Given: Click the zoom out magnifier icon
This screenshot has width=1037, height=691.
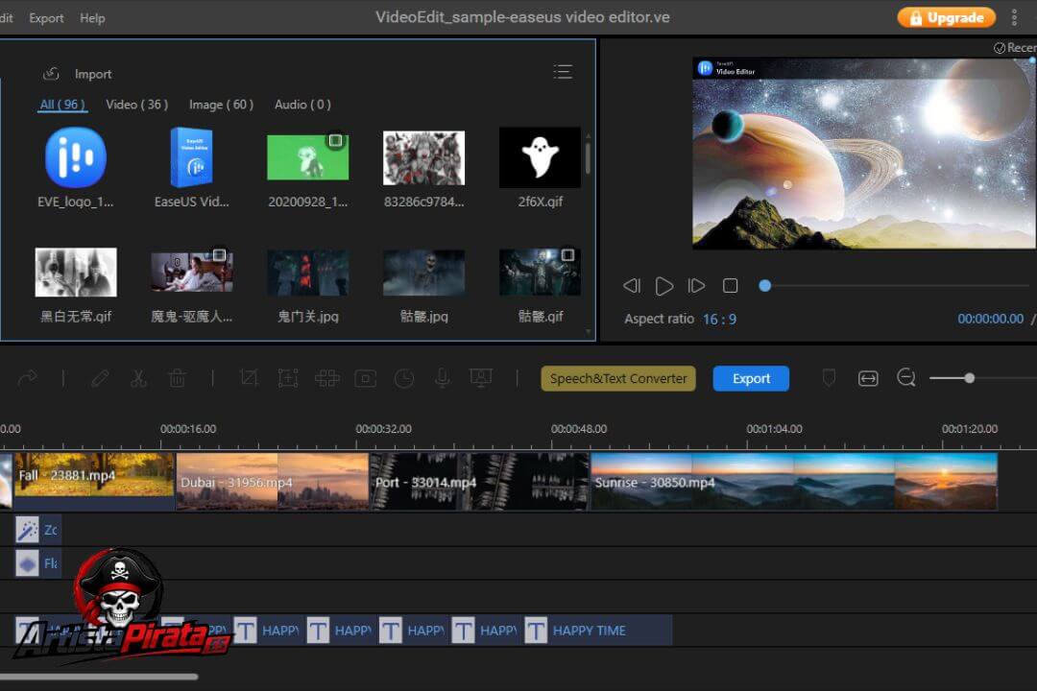Looking at the screenshot, I should point(906,377).
